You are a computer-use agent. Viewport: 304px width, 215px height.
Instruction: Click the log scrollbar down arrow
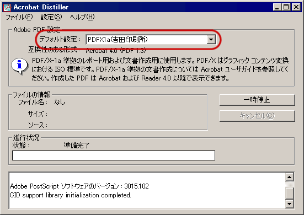point(290,203)
